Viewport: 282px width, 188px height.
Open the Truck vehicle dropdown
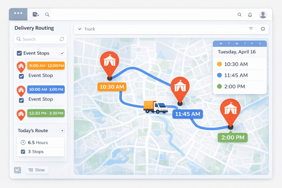point(80,29)
